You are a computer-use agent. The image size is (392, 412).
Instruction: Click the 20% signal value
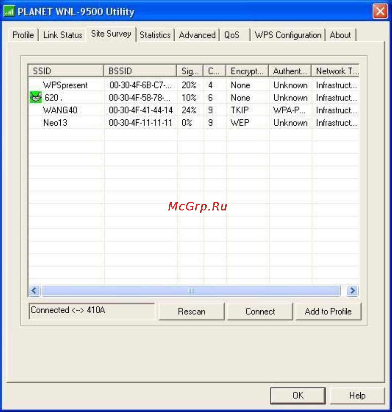pos(189,85)
